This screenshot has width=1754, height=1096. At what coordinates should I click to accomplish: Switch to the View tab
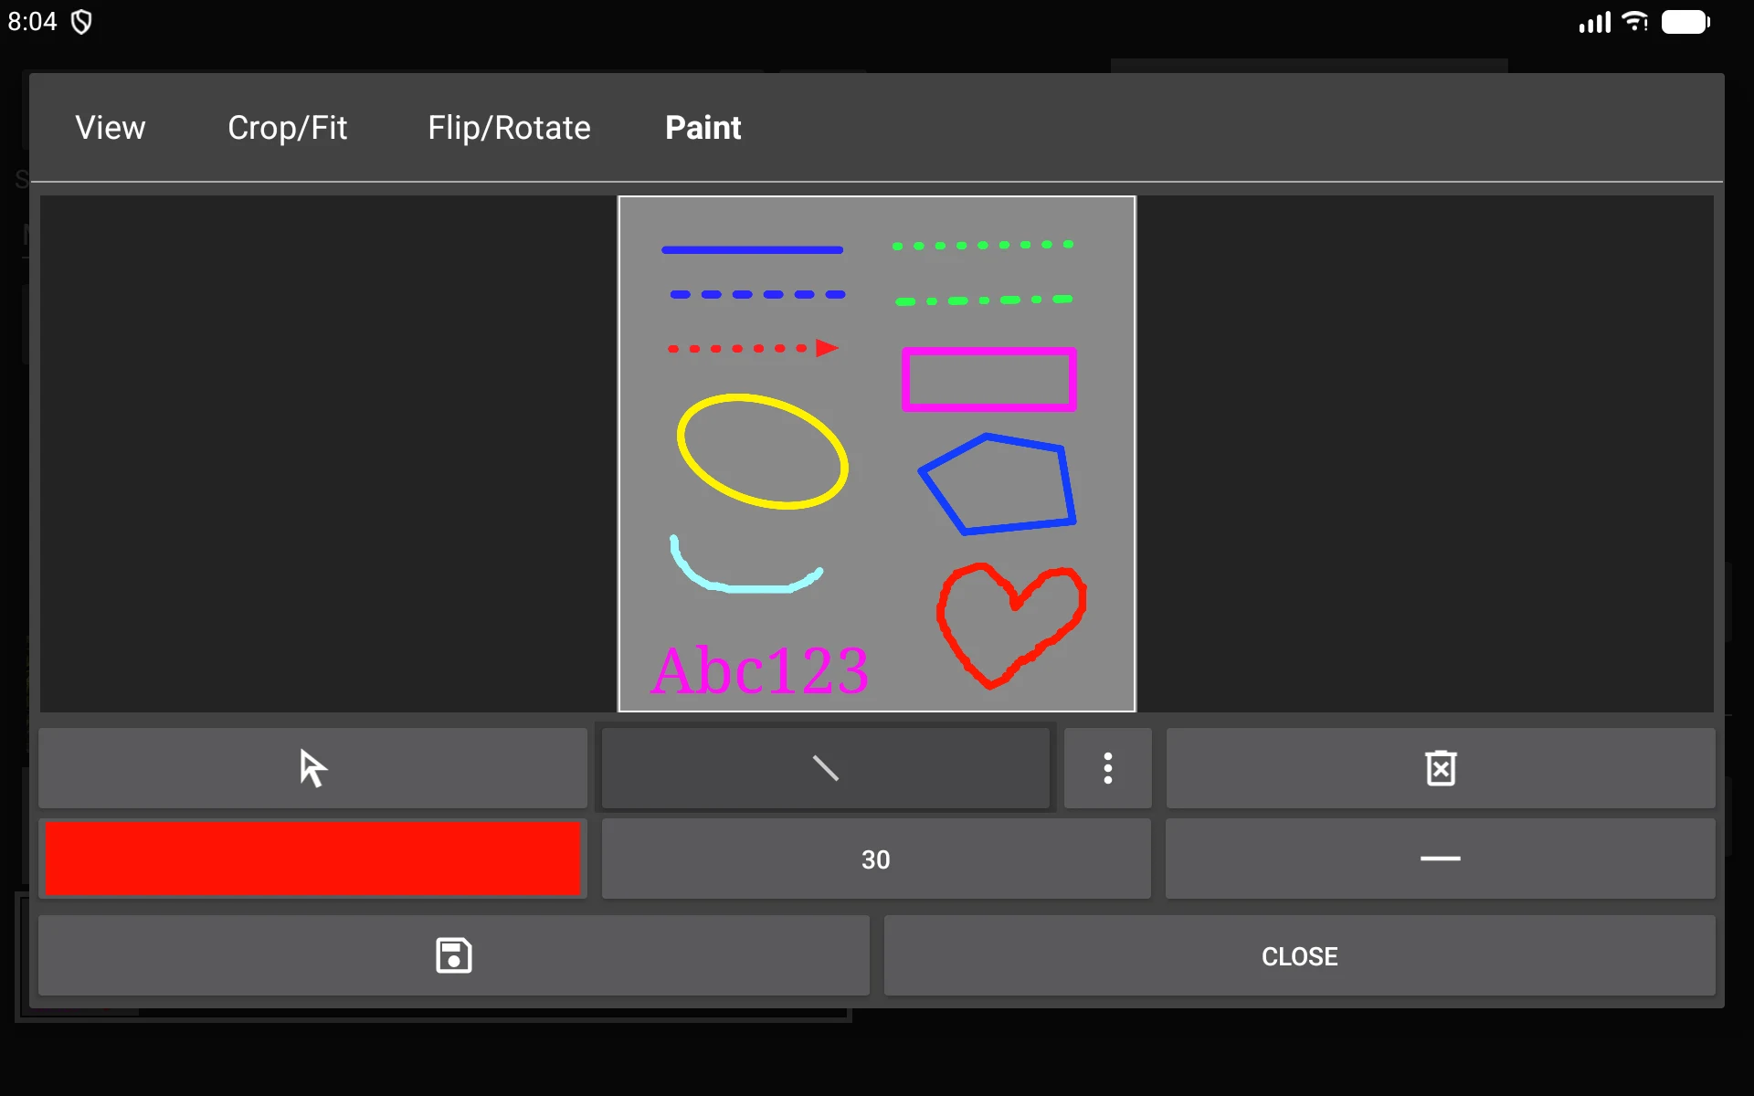[x=111, y=128]
